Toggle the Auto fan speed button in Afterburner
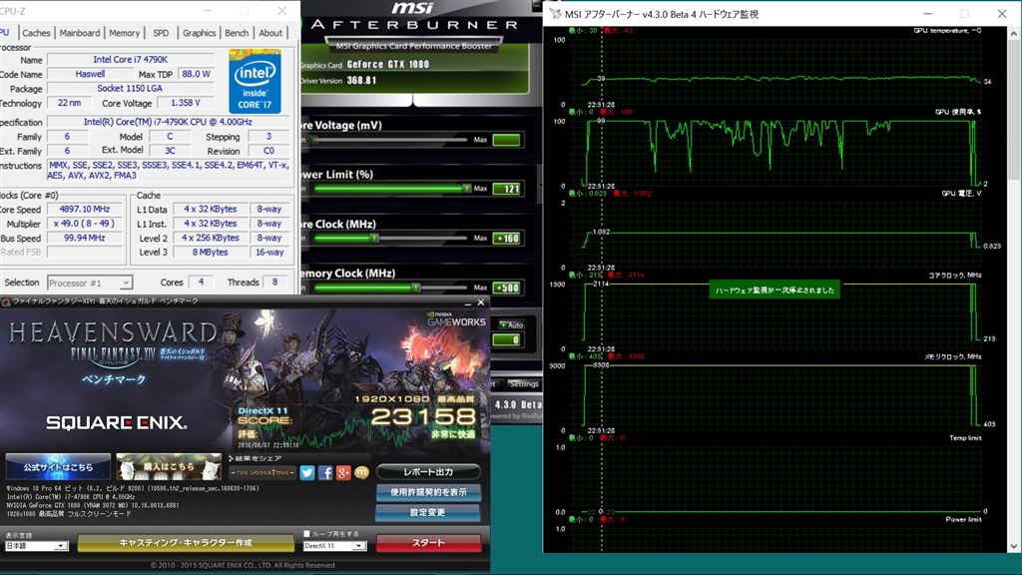Screen dimensions: 1022x575 click(512, 324)
